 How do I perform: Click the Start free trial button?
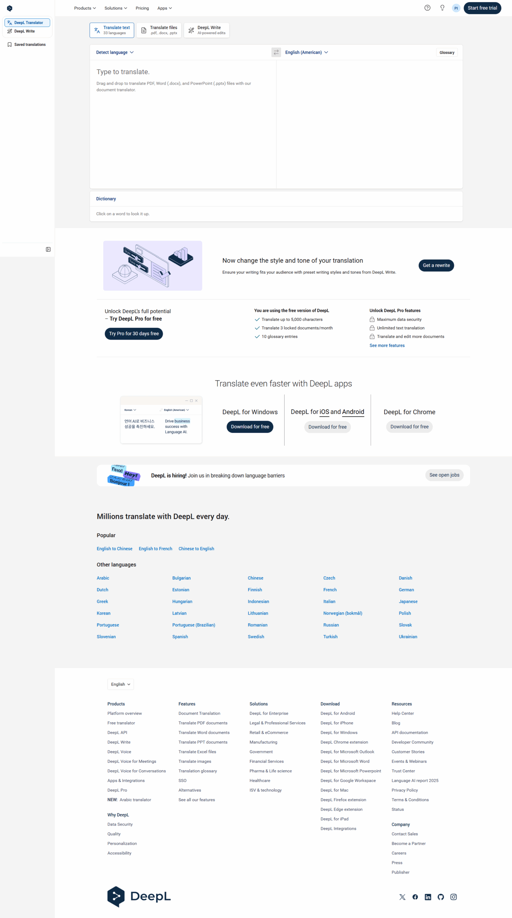pos(482,8)
